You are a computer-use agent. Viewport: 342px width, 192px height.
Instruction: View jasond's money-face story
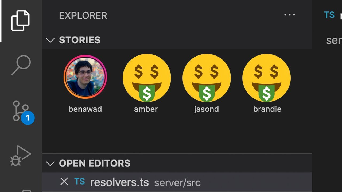pos(207,78)
